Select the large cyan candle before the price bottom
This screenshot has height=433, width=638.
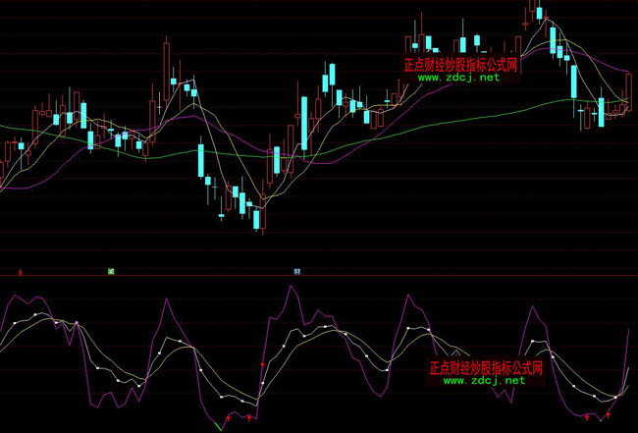(x=201, y=160)
